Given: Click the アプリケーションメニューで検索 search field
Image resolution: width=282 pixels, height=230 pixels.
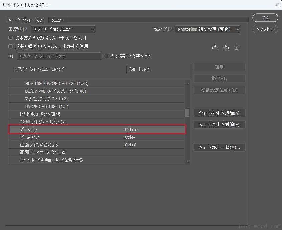Looking at the screenshot, I should click(59, 56).
